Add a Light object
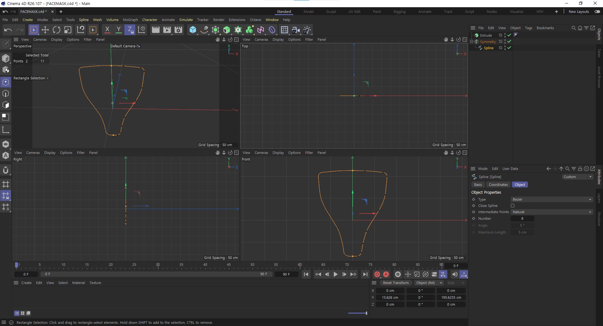603x326 pixels. point(307,30)
